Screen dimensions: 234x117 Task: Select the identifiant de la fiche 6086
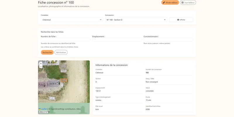click(148, 109)
